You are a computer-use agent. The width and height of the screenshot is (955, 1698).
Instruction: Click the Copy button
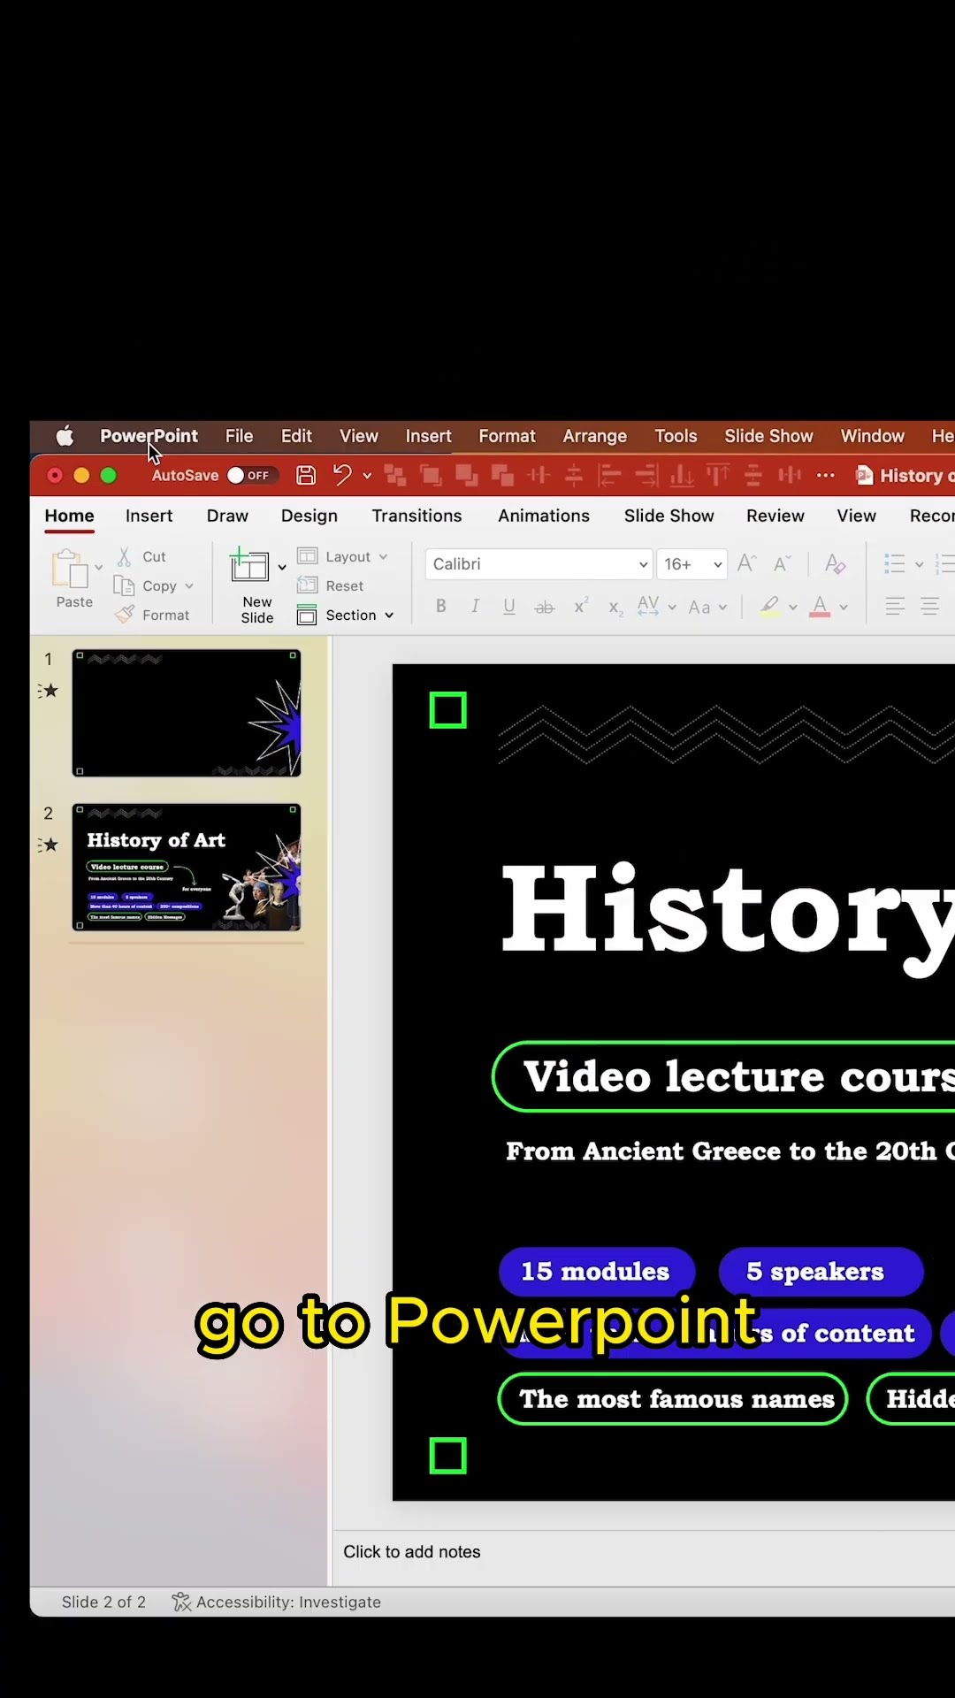coord(146,585)
